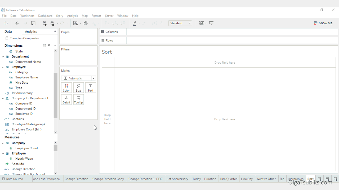The image size is (339, 190).
Task: Collapse the Employee dimension folder
Action: pyautogui.click(x=3, y=67)
